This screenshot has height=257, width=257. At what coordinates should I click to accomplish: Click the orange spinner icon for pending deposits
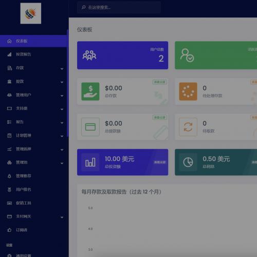point(188,91)
